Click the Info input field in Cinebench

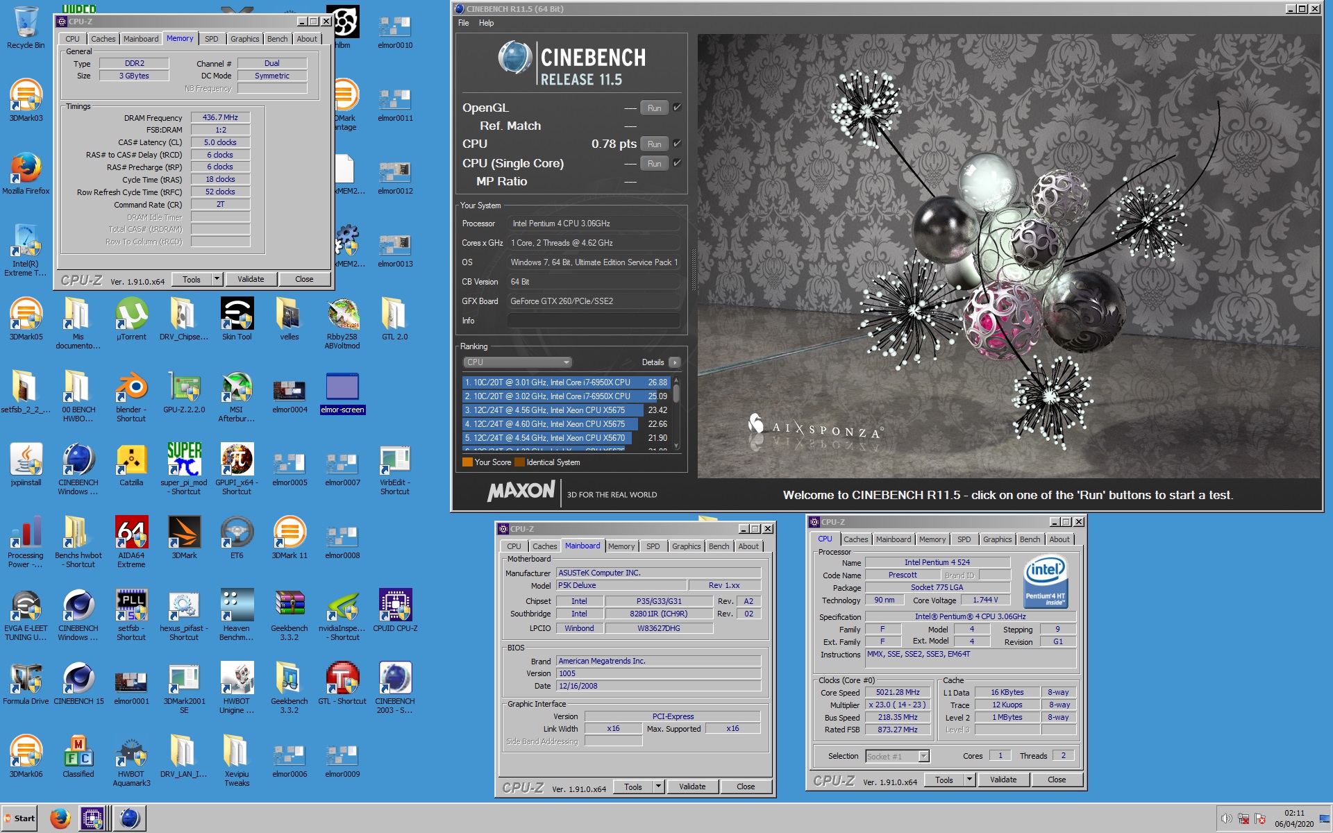[x=594, y=321]
